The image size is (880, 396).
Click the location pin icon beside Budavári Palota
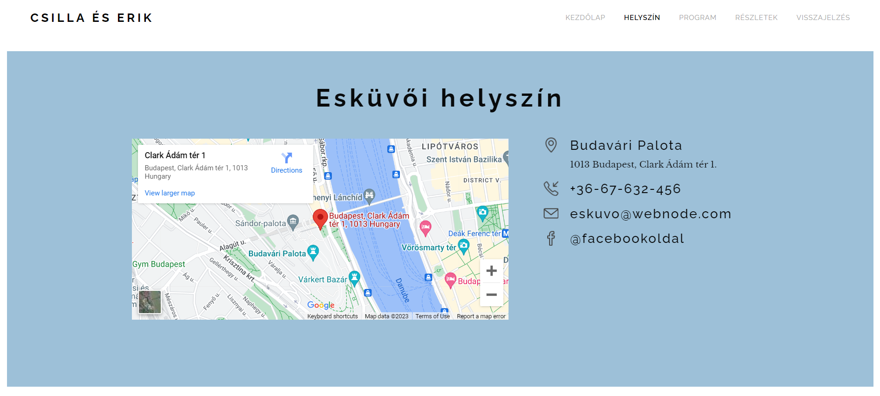551,145
